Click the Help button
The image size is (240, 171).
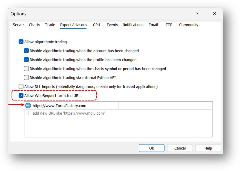pos(208,148)
